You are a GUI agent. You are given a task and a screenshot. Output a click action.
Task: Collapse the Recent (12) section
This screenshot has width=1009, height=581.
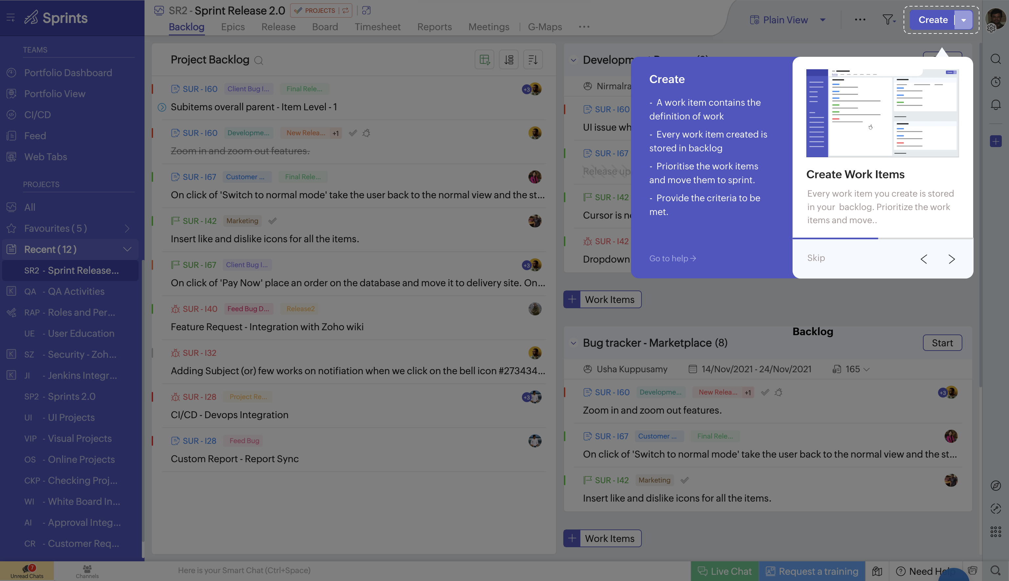tap(127, 248)
